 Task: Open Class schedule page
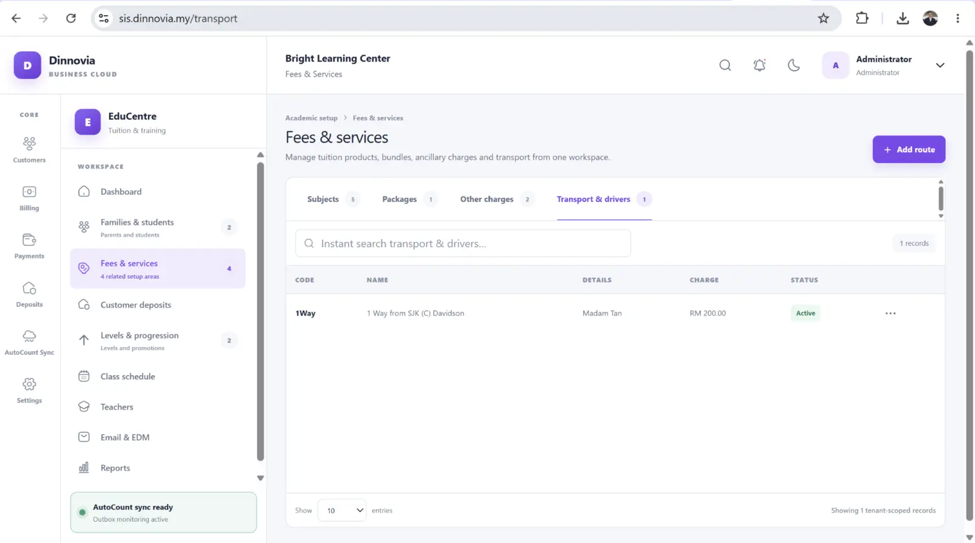tap(158, 376)
